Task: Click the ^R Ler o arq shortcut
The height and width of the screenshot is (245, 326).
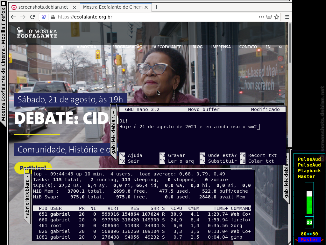Action: coord(177,161)
